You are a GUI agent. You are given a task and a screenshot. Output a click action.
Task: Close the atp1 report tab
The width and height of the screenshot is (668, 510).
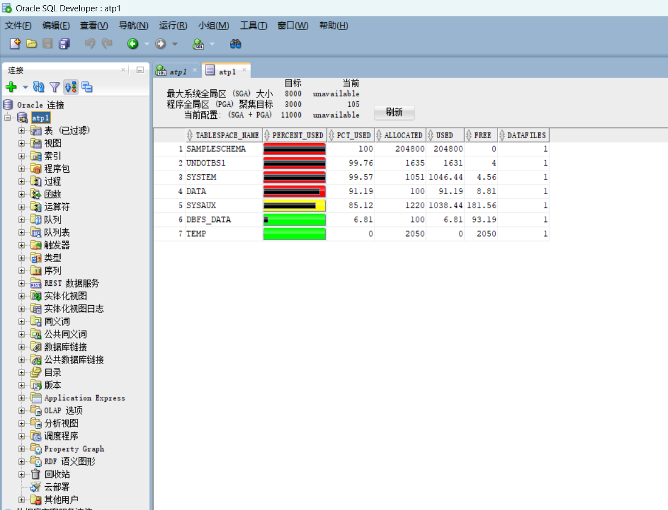click(x=245, y=70)
